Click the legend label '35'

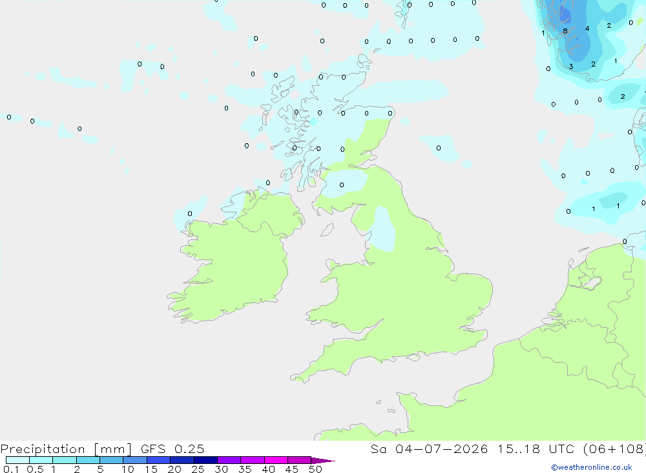[245, 469]
